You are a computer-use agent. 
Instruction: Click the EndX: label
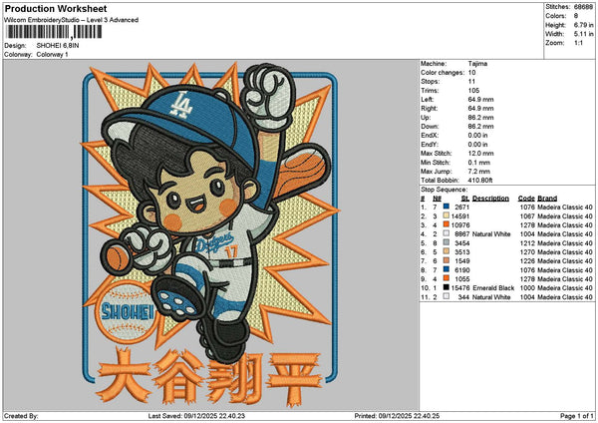coord(430,135)
